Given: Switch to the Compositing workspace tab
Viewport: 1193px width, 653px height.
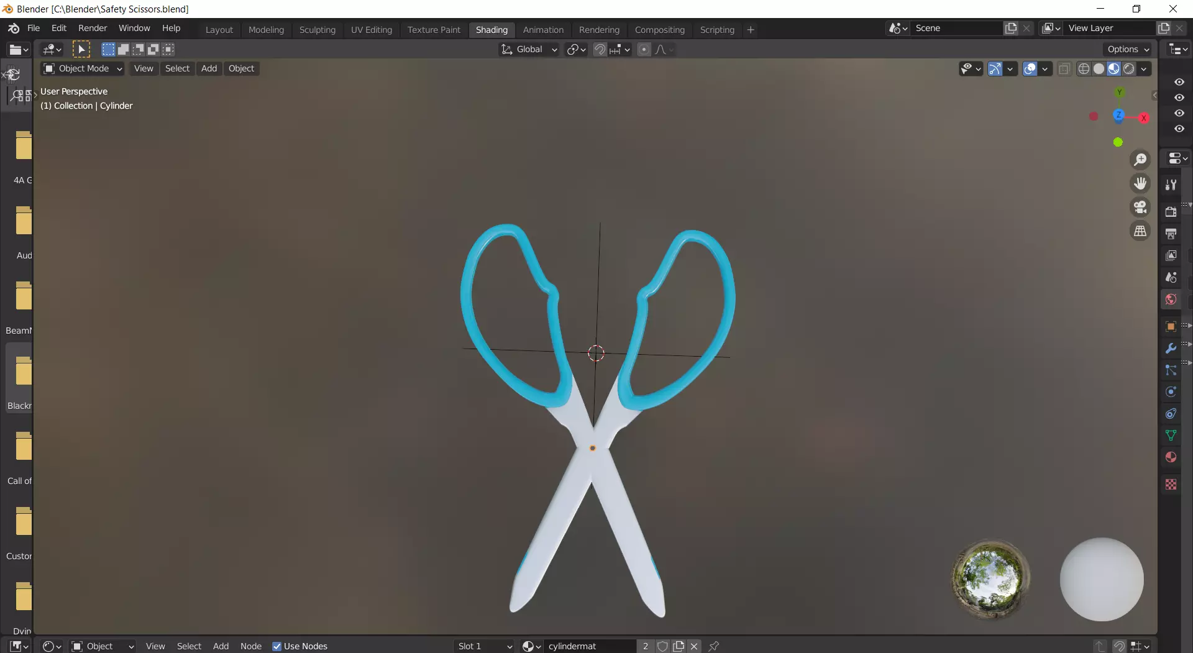Looking at the screenshot, I should tap(660, 30).
